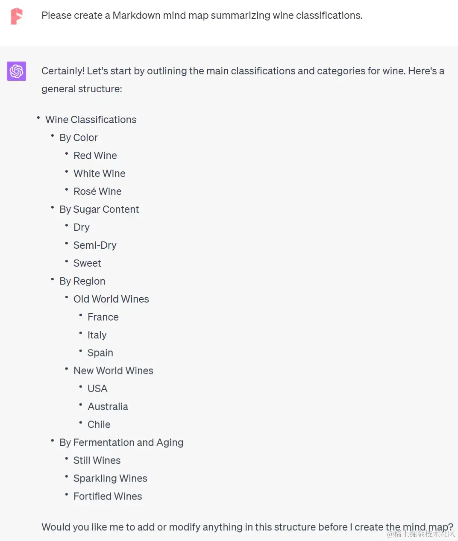
Task: Click the "Fortified Wines" bullet entry
Action: pos(108,496)
